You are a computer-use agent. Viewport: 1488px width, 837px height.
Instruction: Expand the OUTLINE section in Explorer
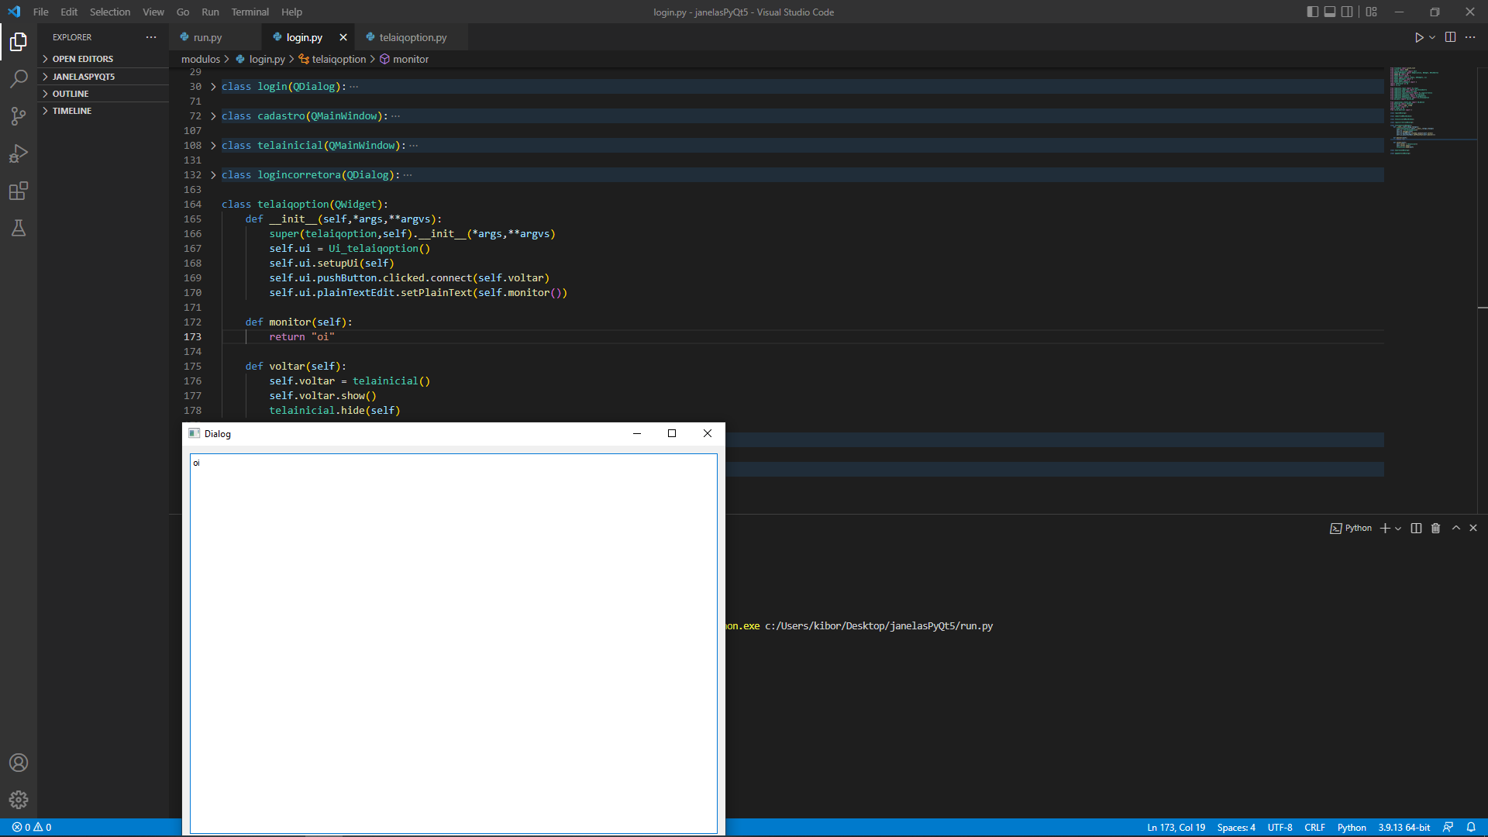pyautogui.click(x=71, y=94)
